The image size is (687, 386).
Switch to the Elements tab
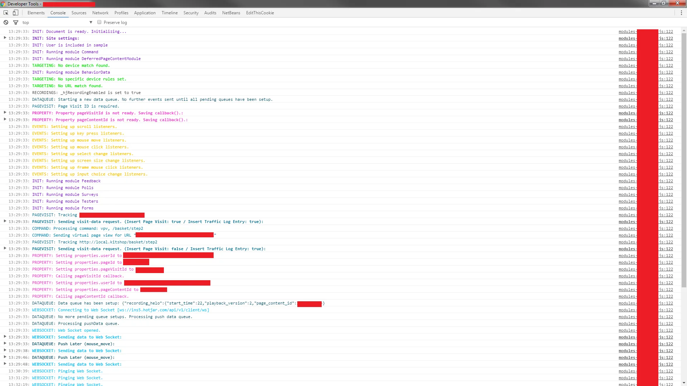click(36, 13)
